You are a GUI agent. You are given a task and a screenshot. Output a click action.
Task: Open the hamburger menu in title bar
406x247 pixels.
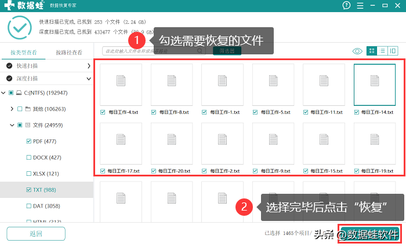pyautogui.click(x=360, y=5)
